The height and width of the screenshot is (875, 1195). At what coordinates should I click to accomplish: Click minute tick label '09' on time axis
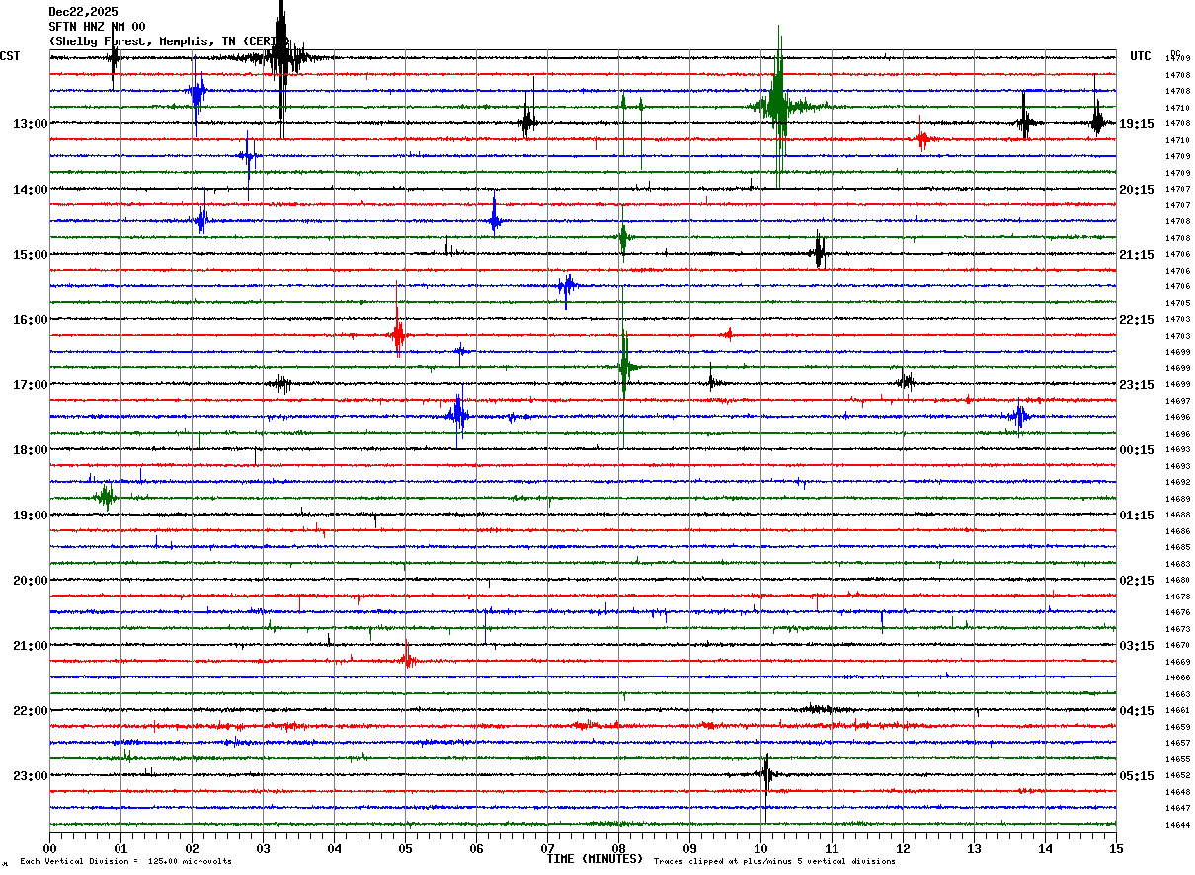point(689,848)
